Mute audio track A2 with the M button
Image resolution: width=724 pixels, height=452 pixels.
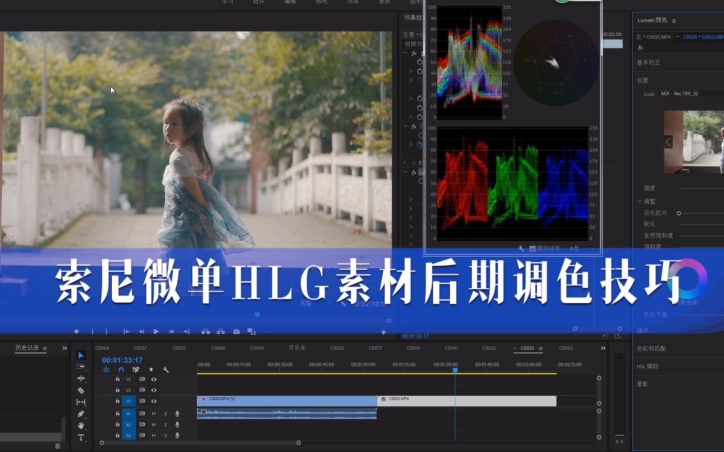[x=154, y=424]
